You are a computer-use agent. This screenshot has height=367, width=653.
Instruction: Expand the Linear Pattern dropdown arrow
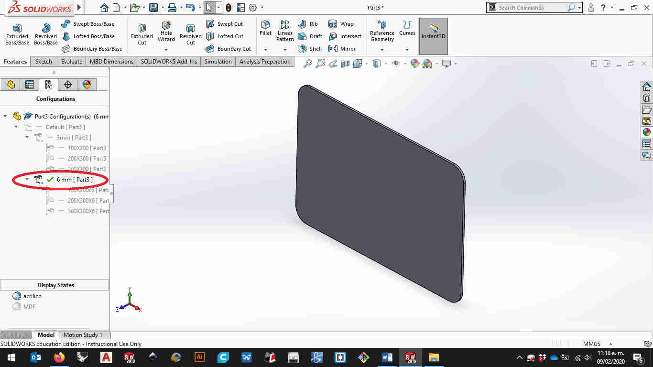click(285, 50)
